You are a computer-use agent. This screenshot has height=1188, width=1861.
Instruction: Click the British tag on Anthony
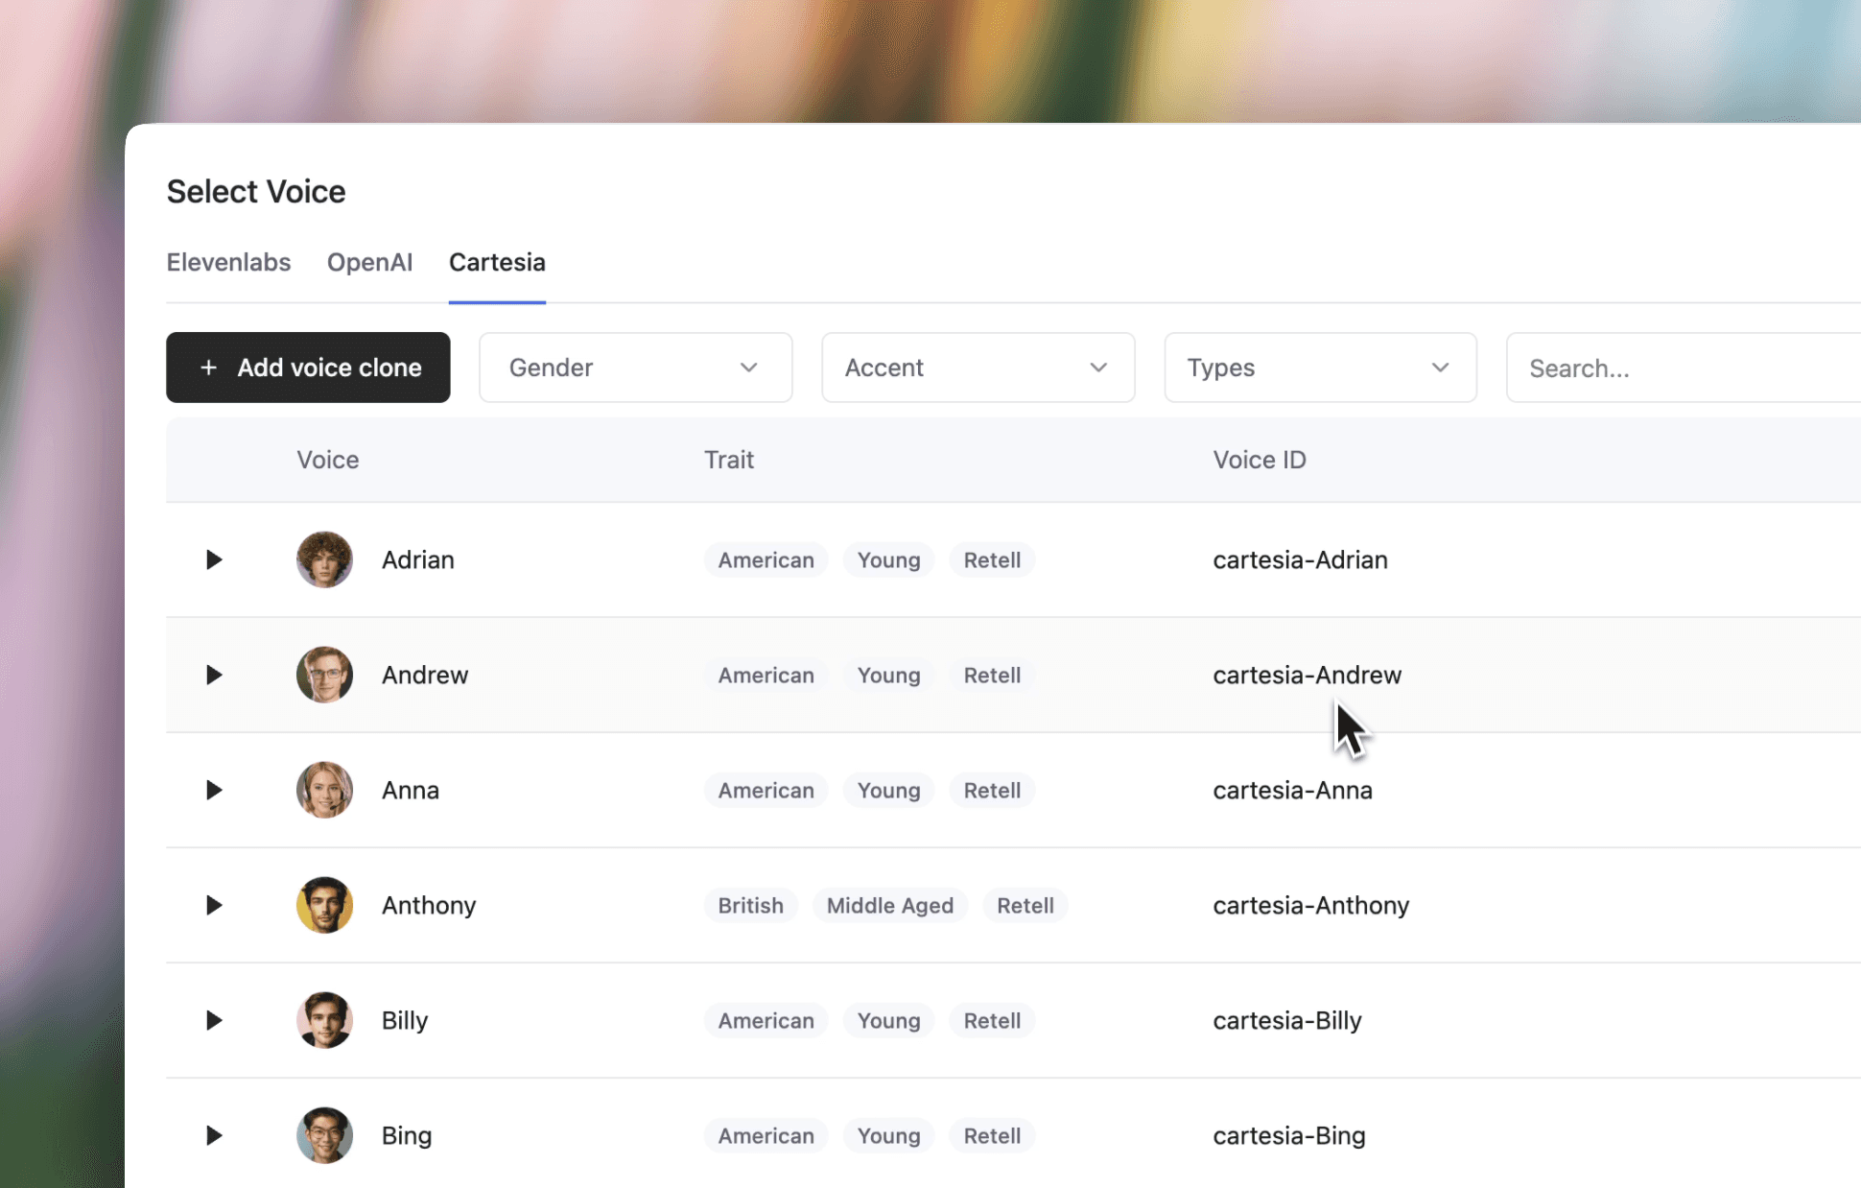750,905
